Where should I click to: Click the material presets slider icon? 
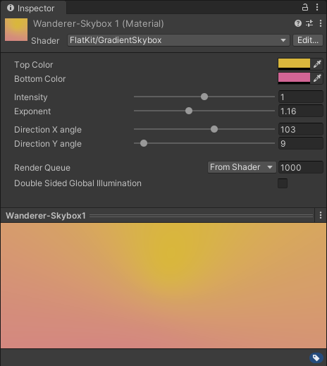tap(309, 23)
